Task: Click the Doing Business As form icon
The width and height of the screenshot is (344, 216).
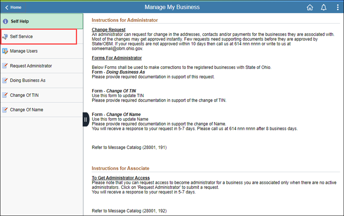Action: click(5, 80)
